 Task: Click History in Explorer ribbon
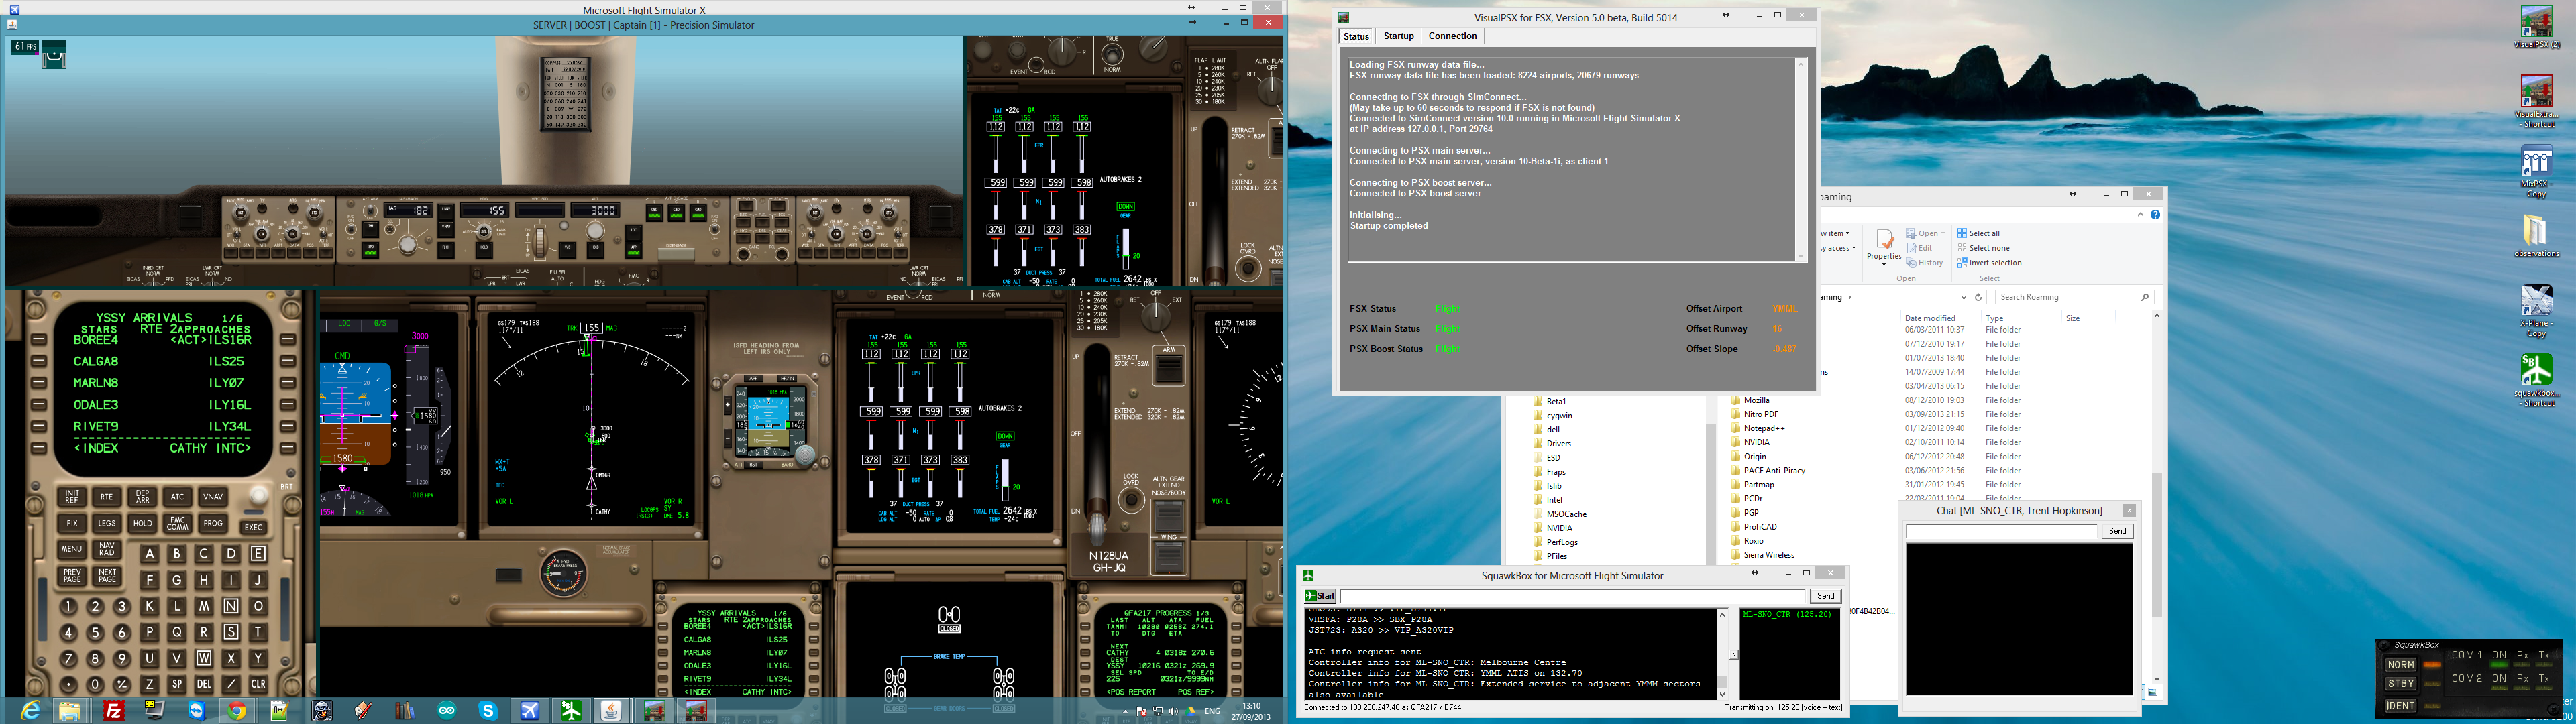tap(1925, 263)
